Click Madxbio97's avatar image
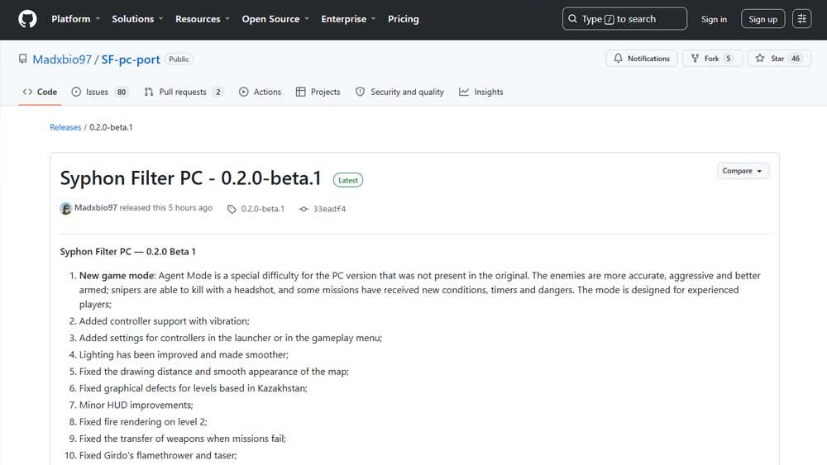The width and height of the screenshot is (827, 465). (66, 208)
